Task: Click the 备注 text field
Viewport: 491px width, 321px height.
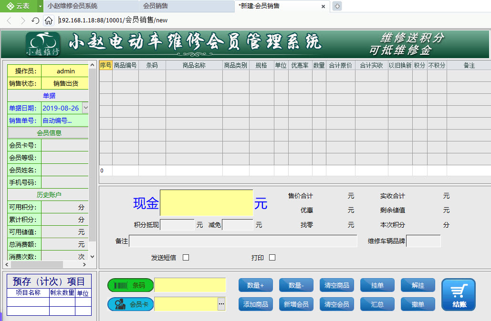Action: coord(243,241)
